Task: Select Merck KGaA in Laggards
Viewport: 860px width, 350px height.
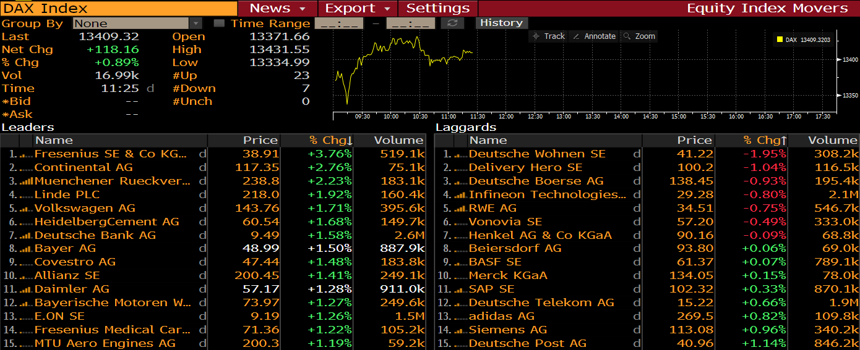Action: click(x=508, y=276)
